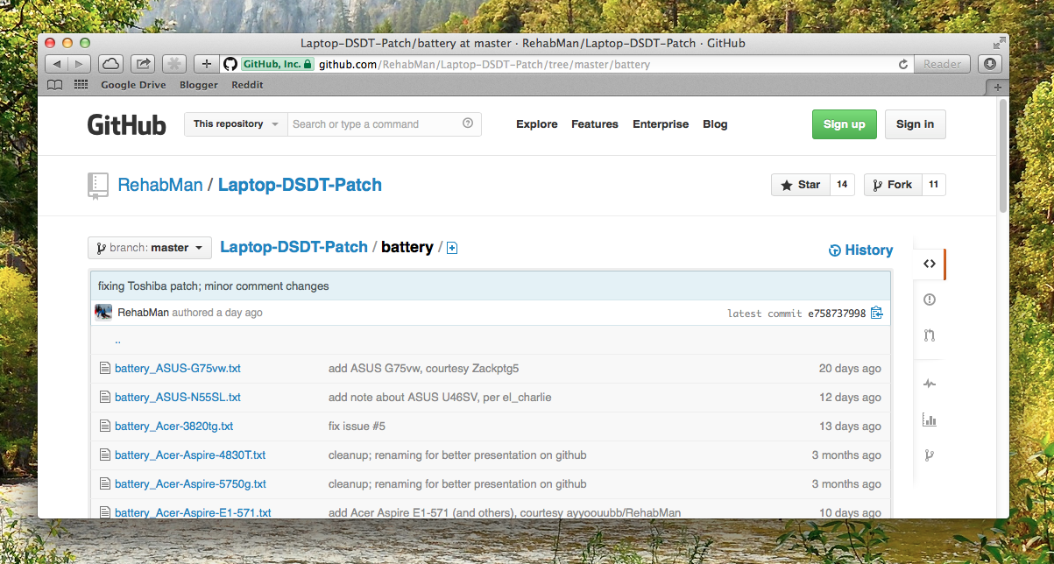The height and width of the screenshot is (564, 1054).
Task: Open battery_Acer-3820tg.txt file
Action: coord(173,427)
